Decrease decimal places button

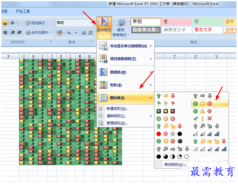coord(90,33)
